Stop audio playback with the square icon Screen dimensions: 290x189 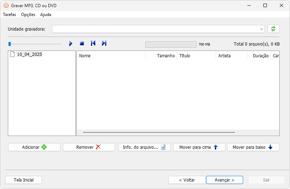pos(82,43)
